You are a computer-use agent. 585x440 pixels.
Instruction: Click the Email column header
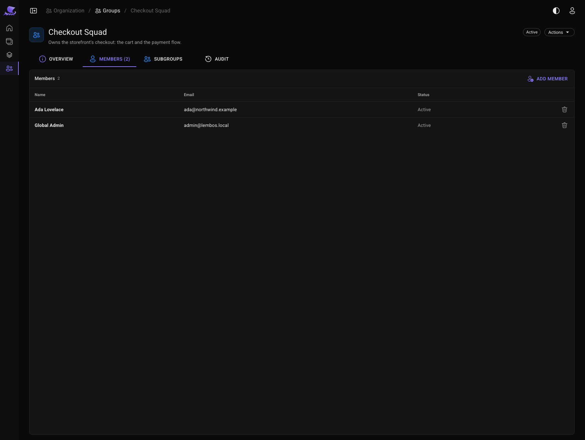(x=189, y=95)
